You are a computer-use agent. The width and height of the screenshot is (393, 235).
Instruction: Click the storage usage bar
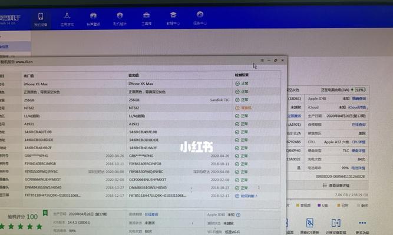(328, 200)
